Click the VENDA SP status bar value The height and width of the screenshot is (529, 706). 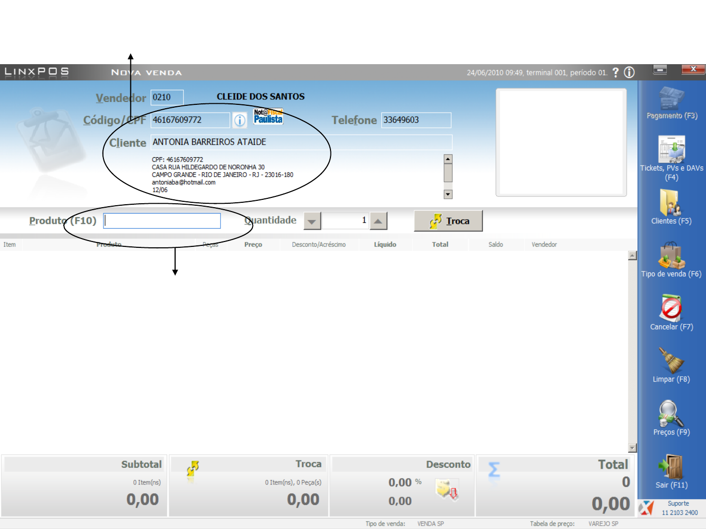[430, 524]
